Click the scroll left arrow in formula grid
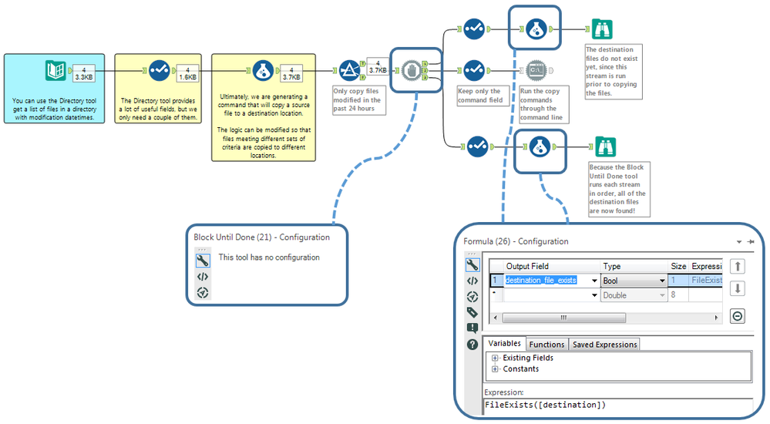 [x=495, y=318]
